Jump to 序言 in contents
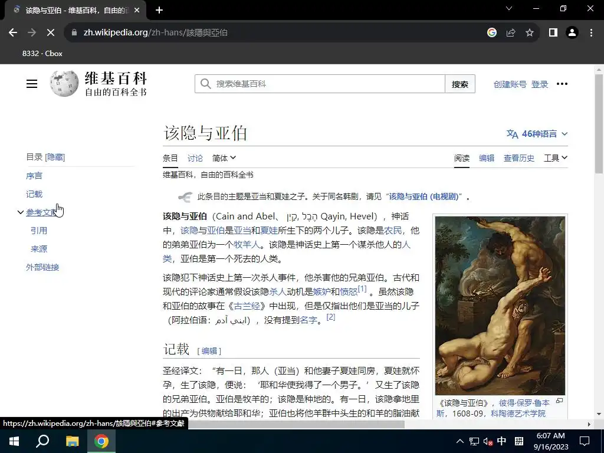This screenshot has width=604, height=453. [x=34, y=176]
